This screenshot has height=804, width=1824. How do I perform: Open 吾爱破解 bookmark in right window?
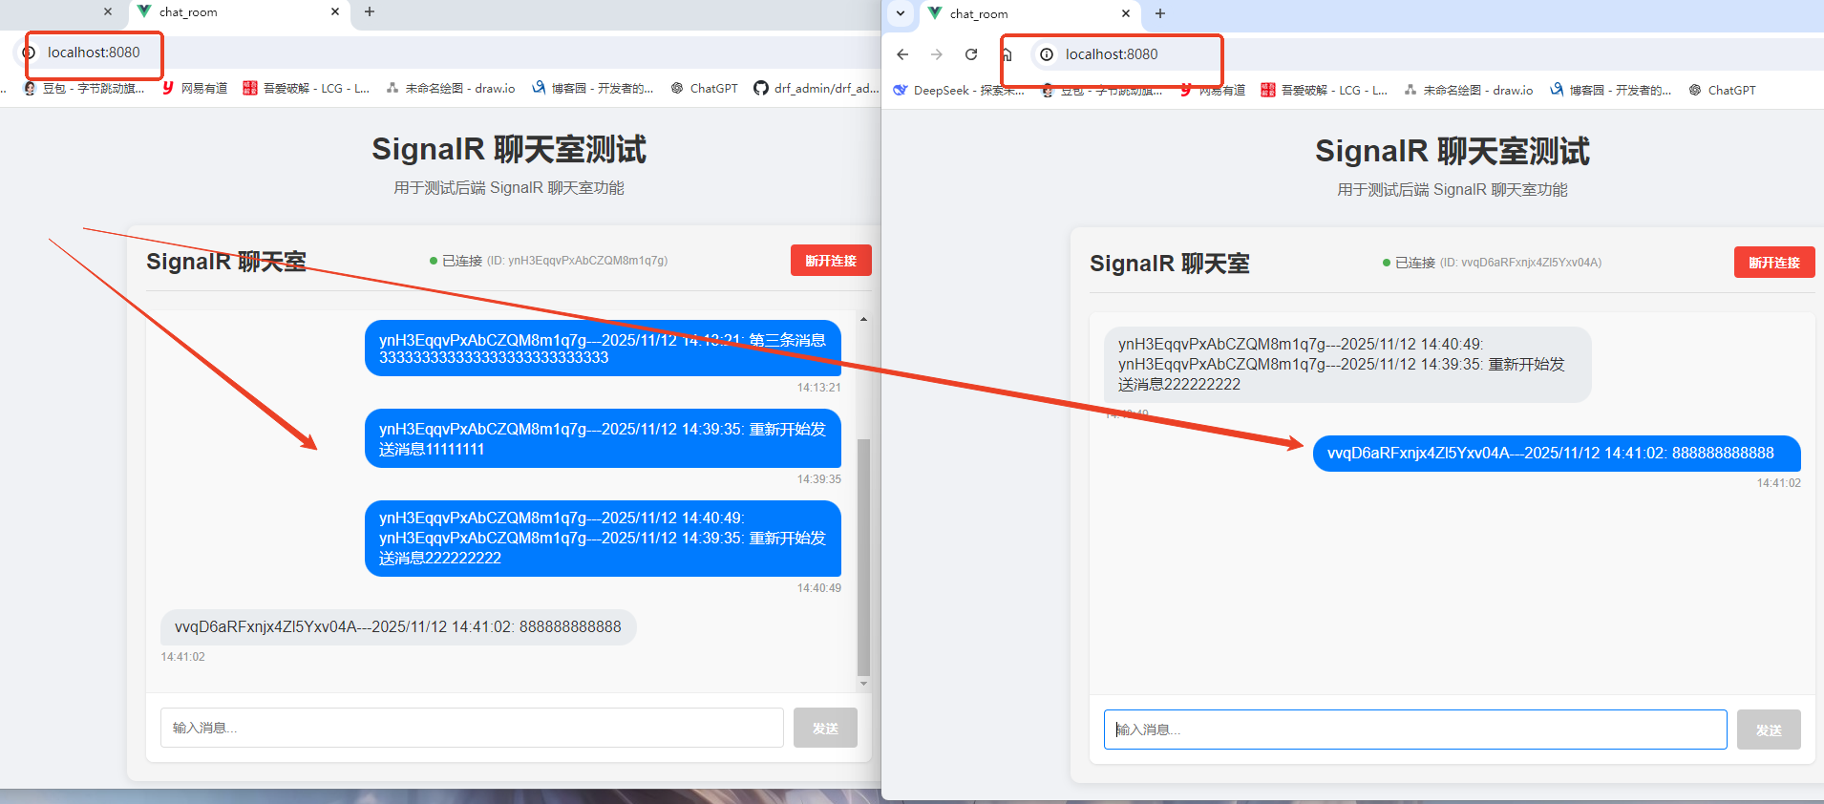pyautogui.click(x=1325, y=90)
